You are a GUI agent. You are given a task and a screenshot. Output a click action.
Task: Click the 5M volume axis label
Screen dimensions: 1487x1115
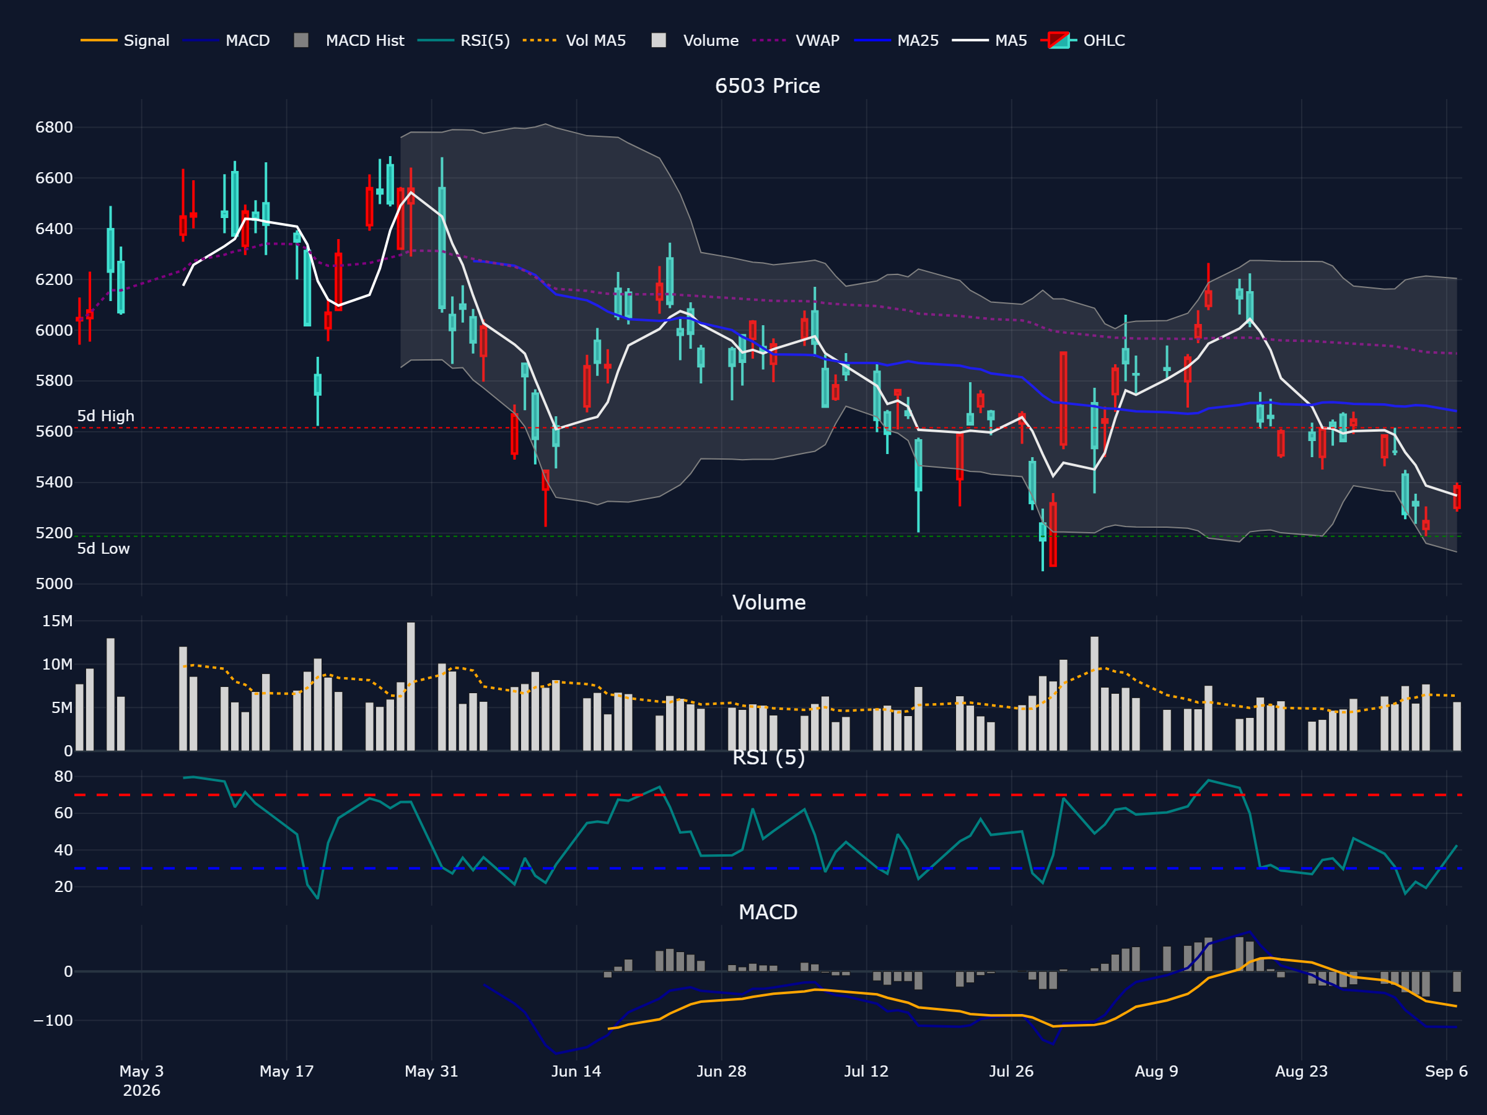pyautogui.click(x=62, y=707)
